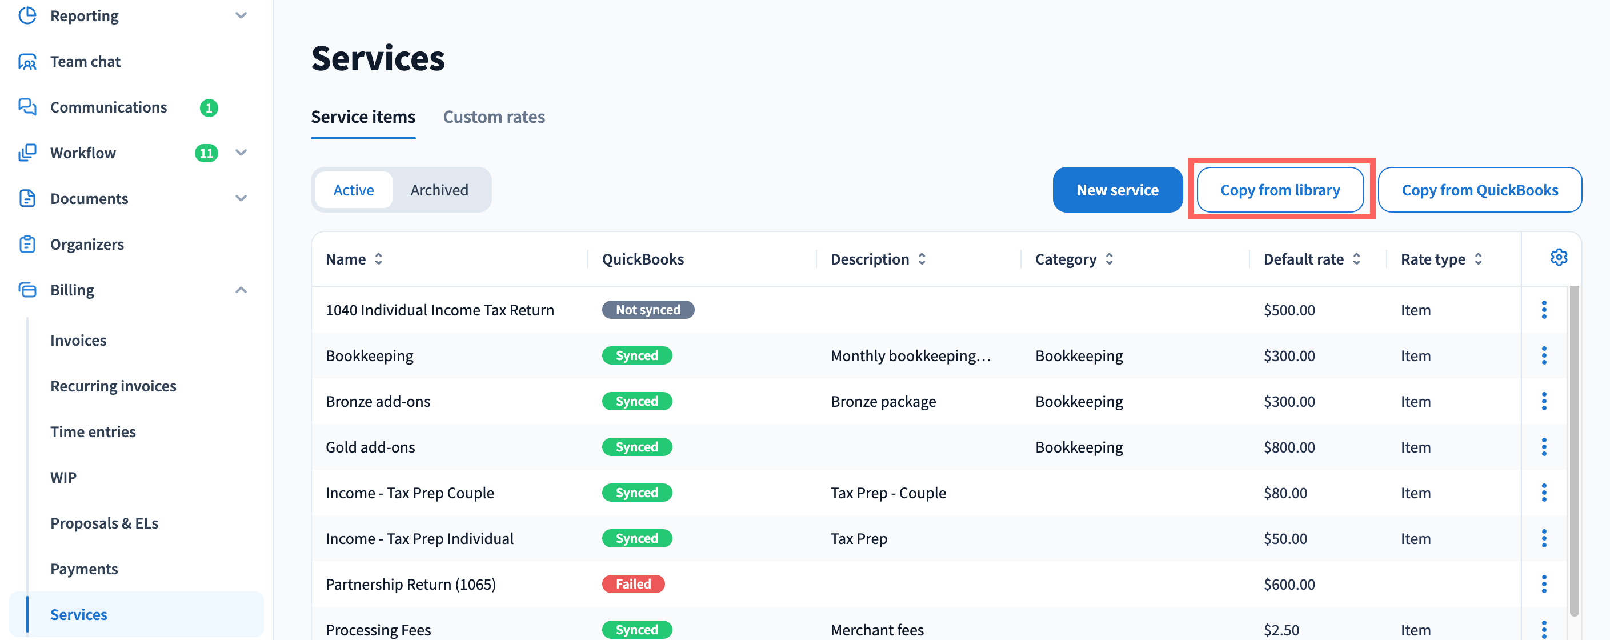Viewport: 1610px width, 640px height.
Task: Click the Reporting pie chart icon
Action: [27, 15]
